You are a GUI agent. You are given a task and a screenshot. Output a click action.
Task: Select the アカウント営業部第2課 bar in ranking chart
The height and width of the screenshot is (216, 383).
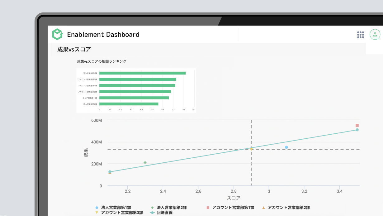pyautogui.click(x=135, y=92)
